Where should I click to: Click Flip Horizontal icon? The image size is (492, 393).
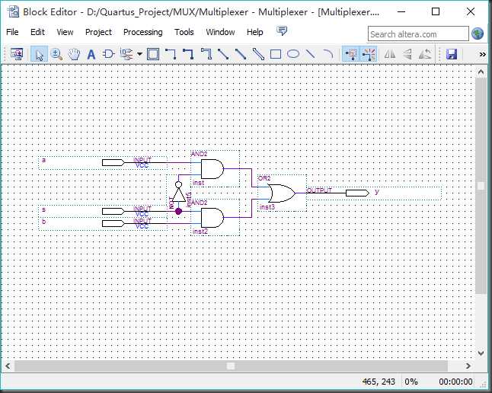pos(390,54)
